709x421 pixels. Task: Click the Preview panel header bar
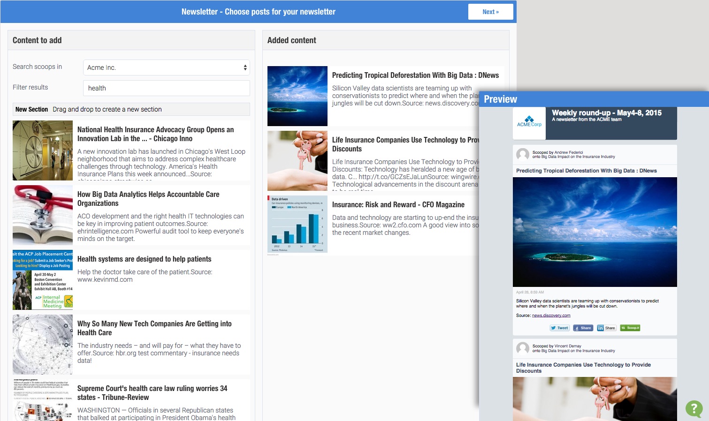(594, 99)
